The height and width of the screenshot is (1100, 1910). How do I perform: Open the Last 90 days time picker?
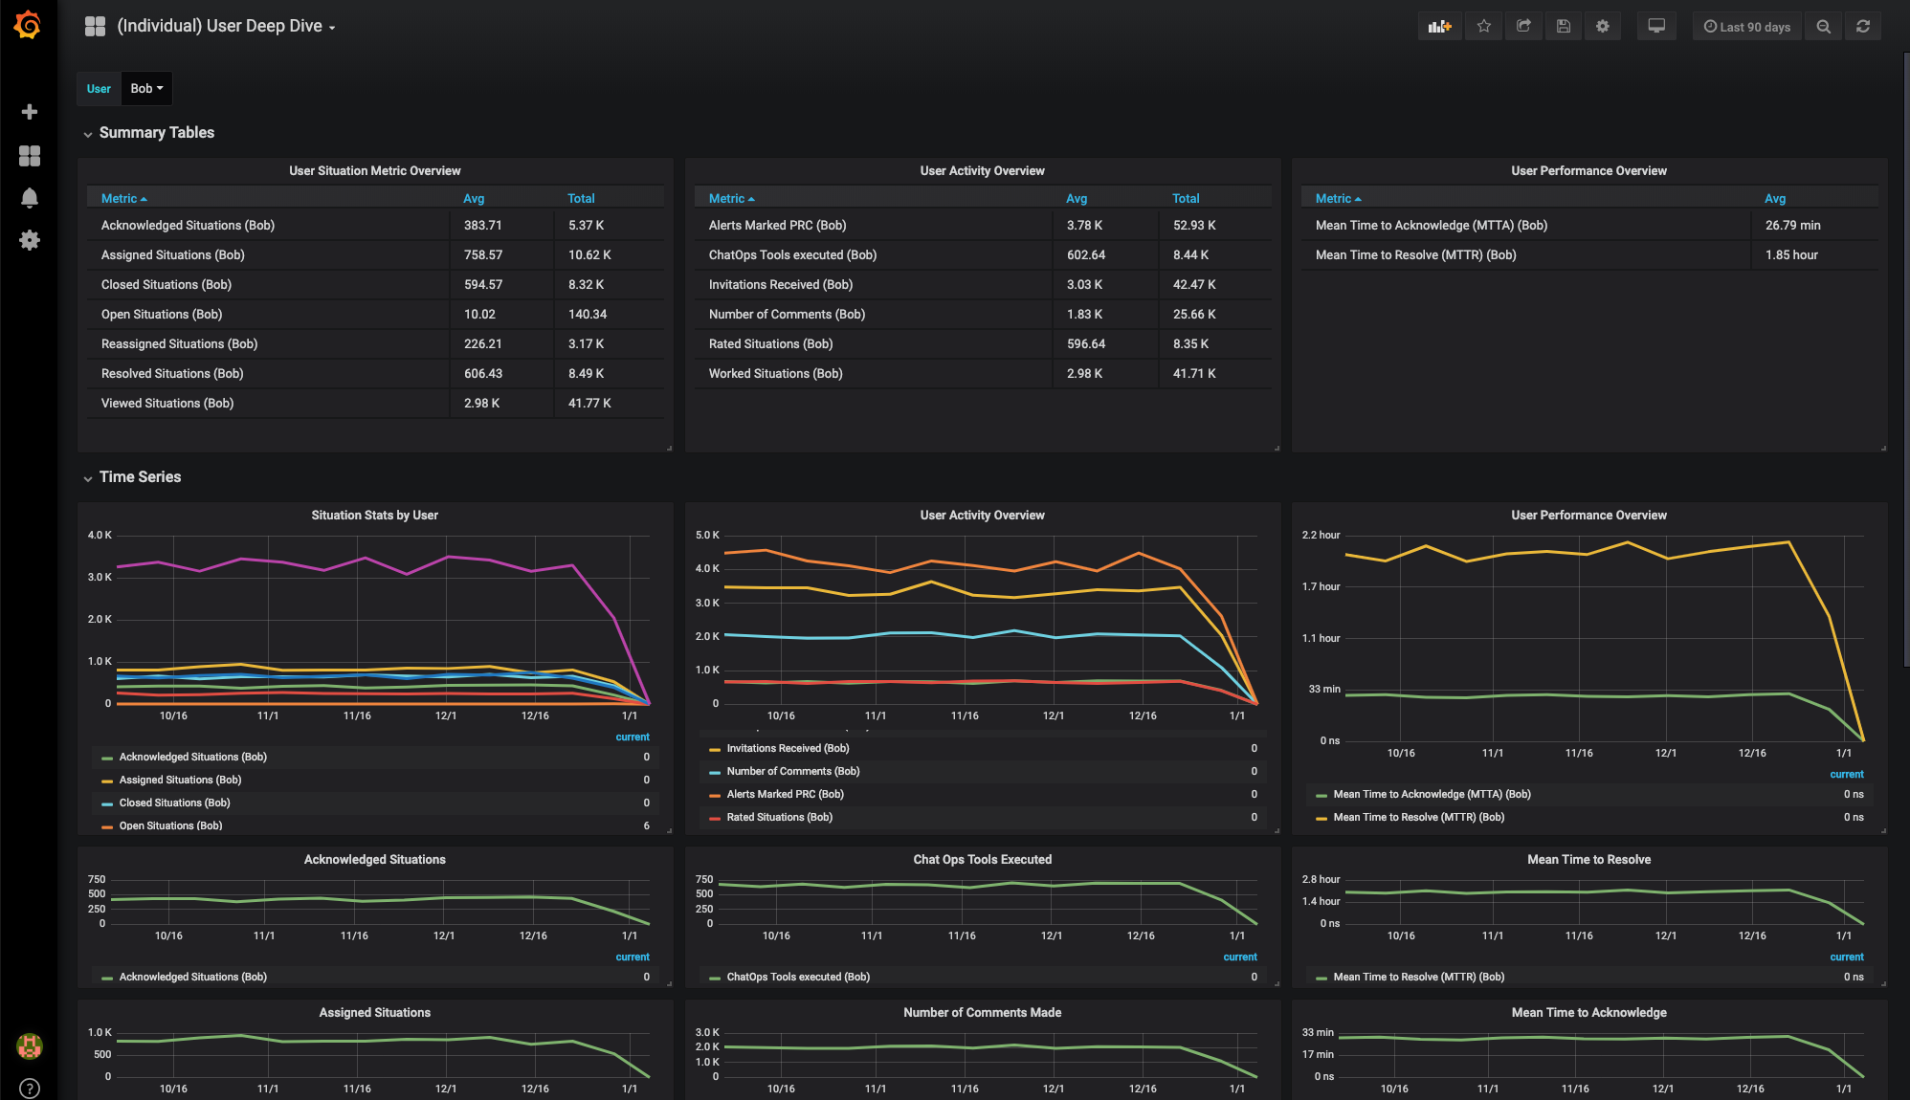tap(1747, 27)
